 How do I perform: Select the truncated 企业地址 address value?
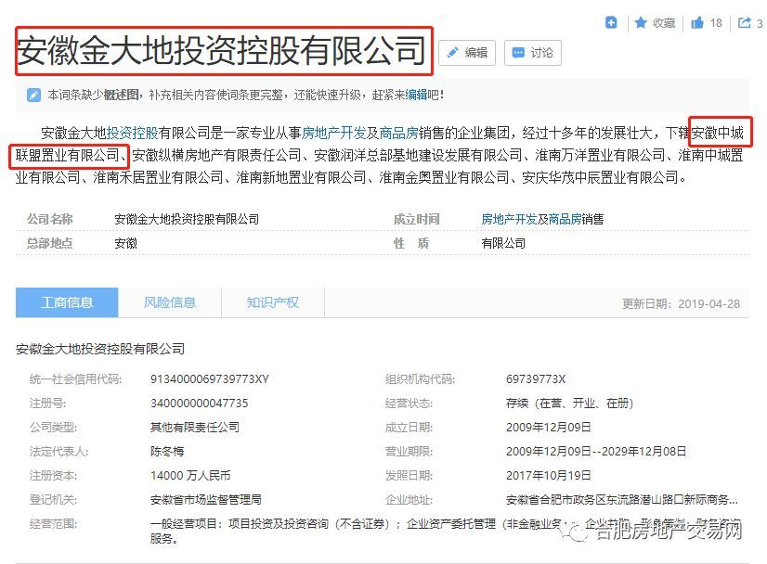click(622, 499)
